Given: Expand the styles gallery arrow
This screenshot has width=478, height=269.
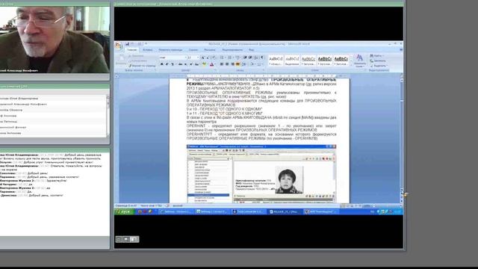Looking at the screenshot, I should point(350,65).
